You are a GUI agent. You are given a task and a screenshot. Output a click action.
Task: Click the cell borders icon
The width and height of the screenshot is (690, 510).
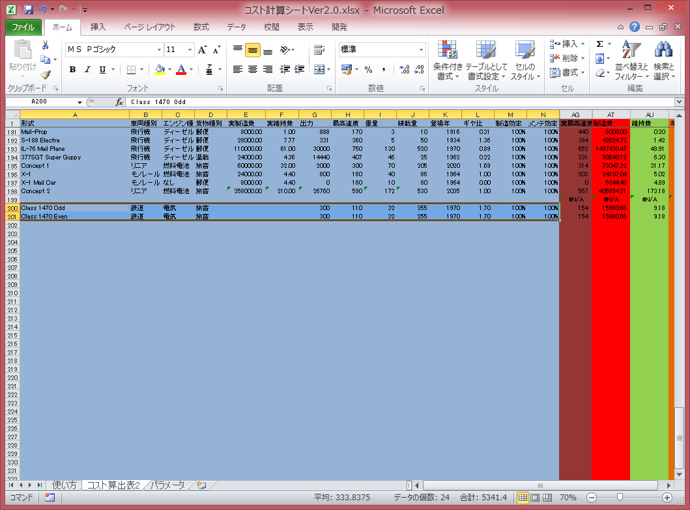[x=131, y=70]
